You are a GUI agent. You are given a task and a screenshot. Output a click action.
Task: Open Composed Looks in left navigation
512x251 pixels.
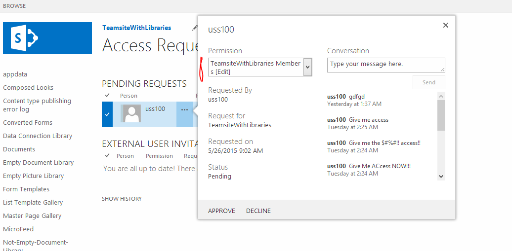pos(28,88)
